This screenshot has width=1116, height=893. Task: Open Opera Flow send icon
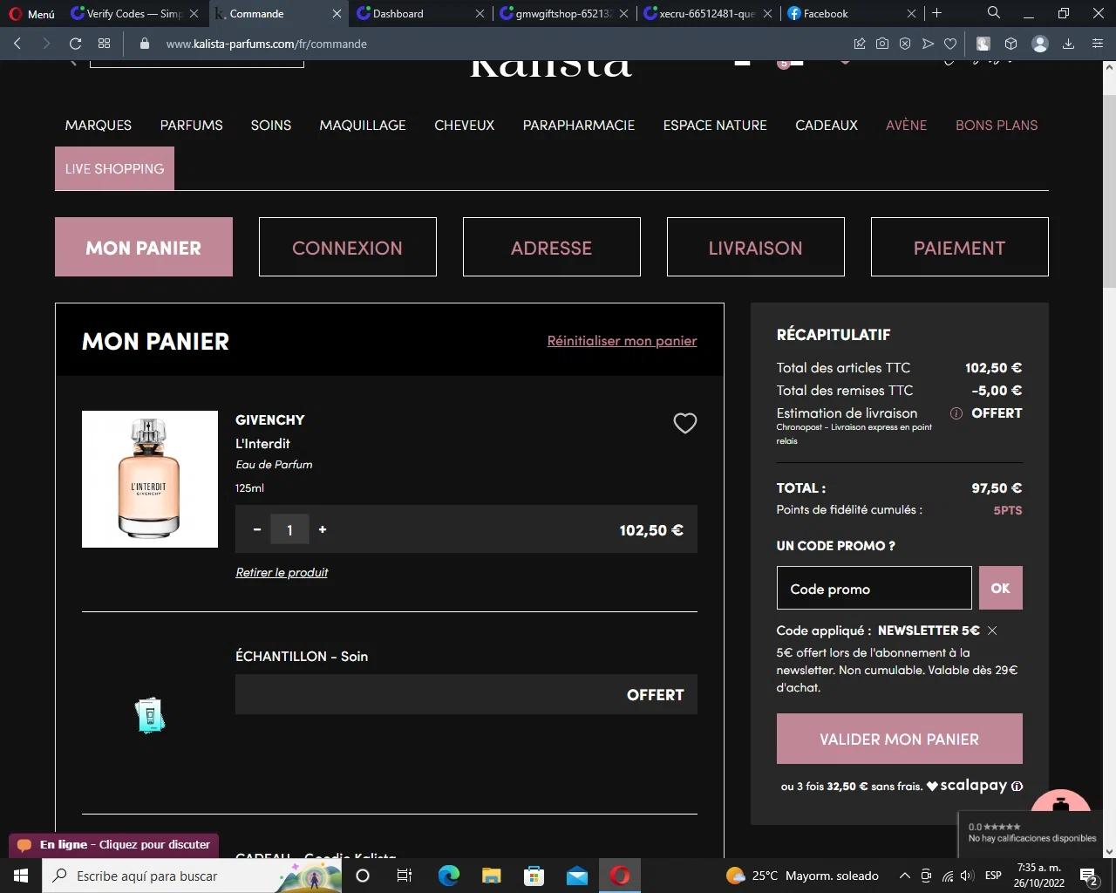tap(928, 44)
